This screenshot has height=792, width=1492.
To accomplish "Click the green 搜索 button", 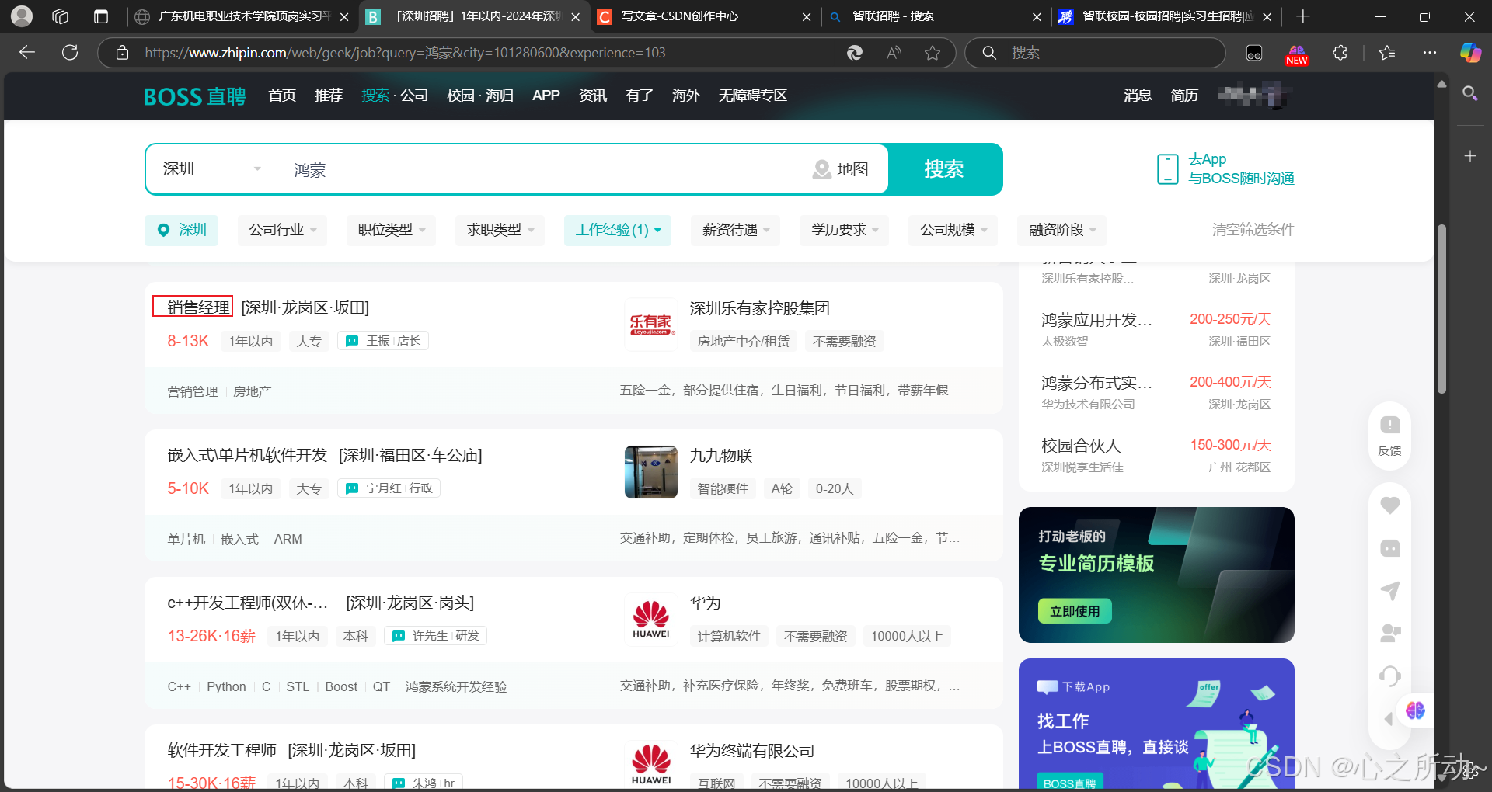I will coord(944,169).
